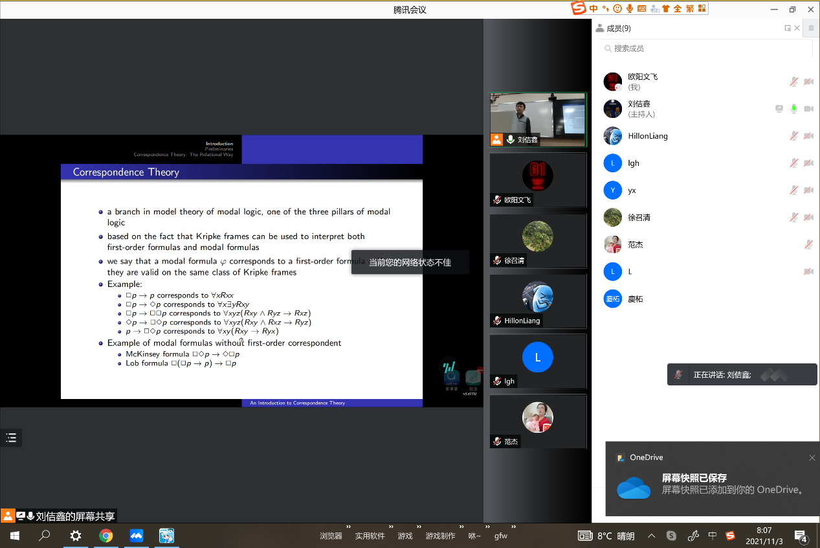820x548 pixels.
Task: Open the Sogou soft keyboard icon
Action: (641, 8)
